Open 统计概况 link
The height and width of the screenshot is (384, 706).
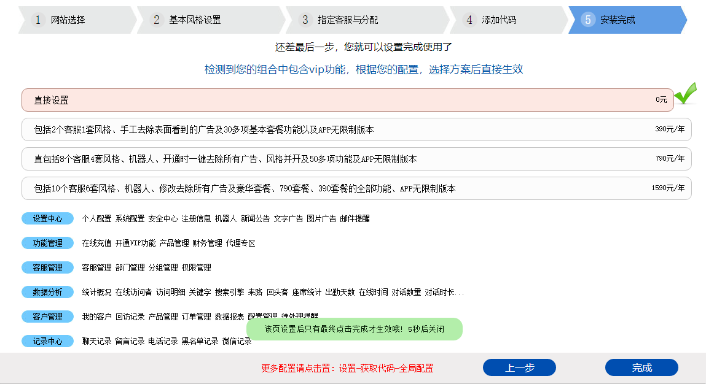pyautogui.click(x=96, y=292)
